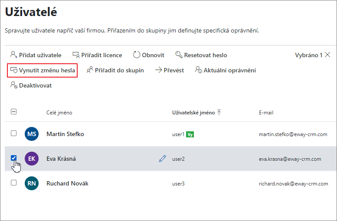
Task: Open Přiřadit licence from the toolbar
Action: coord(97,55)
